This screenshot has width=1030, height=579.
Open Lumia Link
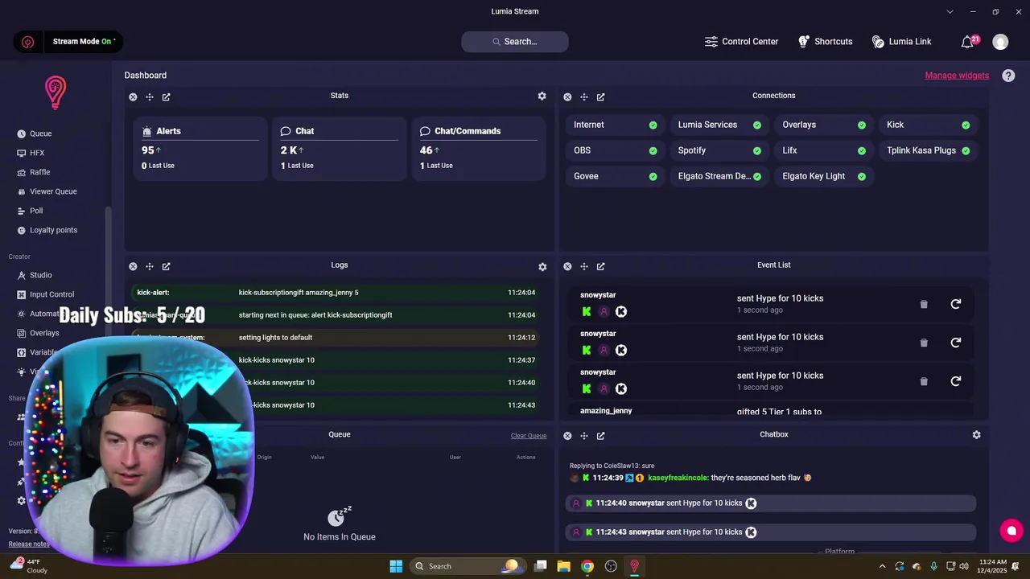[x=901, y=42]
